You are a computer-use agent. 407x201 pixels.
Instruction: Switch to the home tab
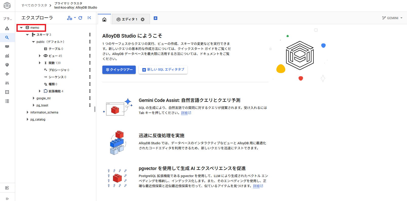point(104,19)
